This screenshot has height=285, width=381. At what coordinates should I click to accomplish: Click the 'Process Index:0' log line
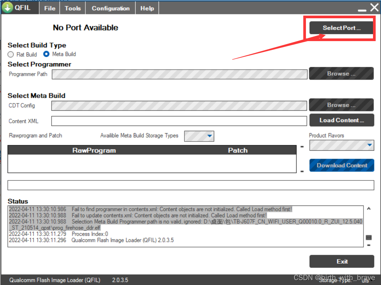coord(59,234)
